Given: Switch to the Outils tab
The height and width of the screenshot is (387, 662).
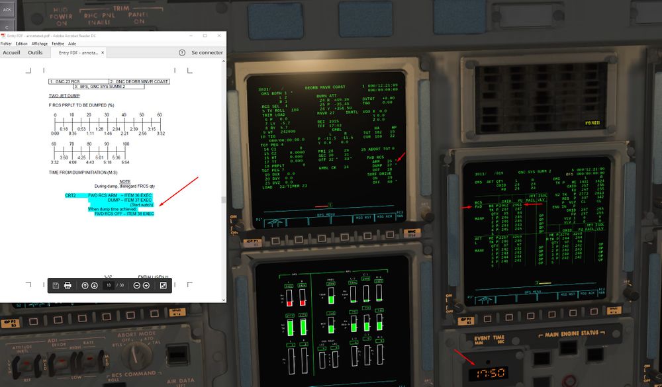Looking at the screenshot, I should point(35,53).
